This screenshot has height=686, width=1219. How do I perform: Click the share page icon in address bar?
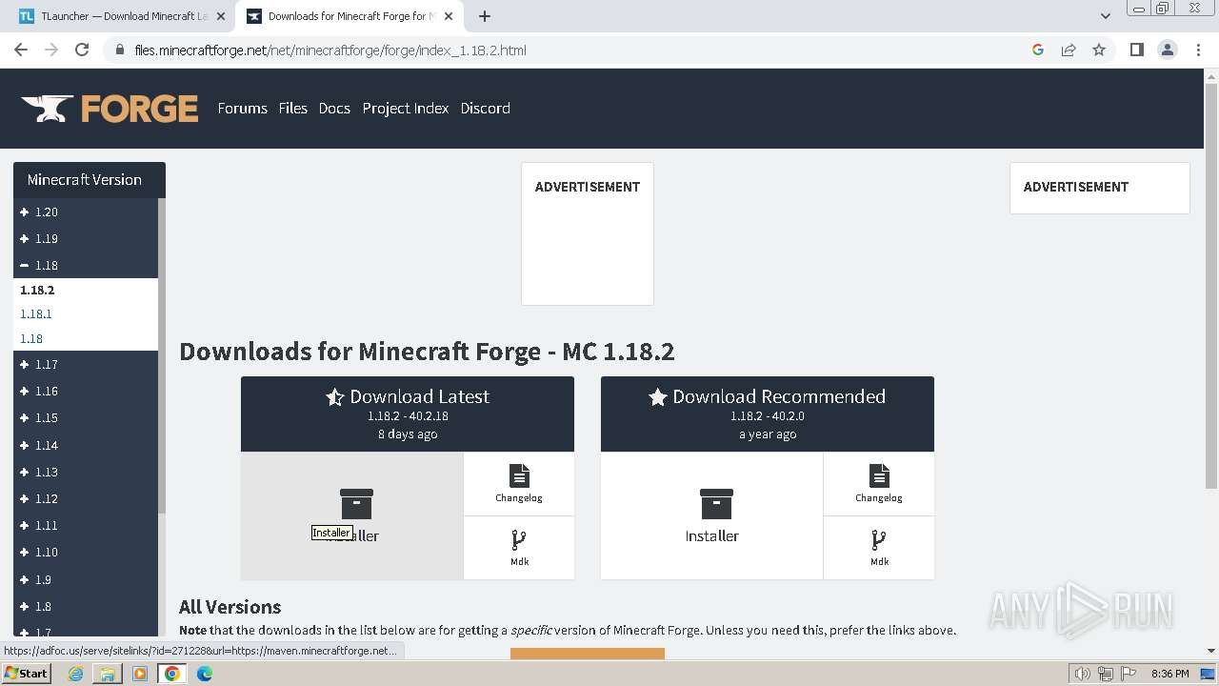[1069, 50]
